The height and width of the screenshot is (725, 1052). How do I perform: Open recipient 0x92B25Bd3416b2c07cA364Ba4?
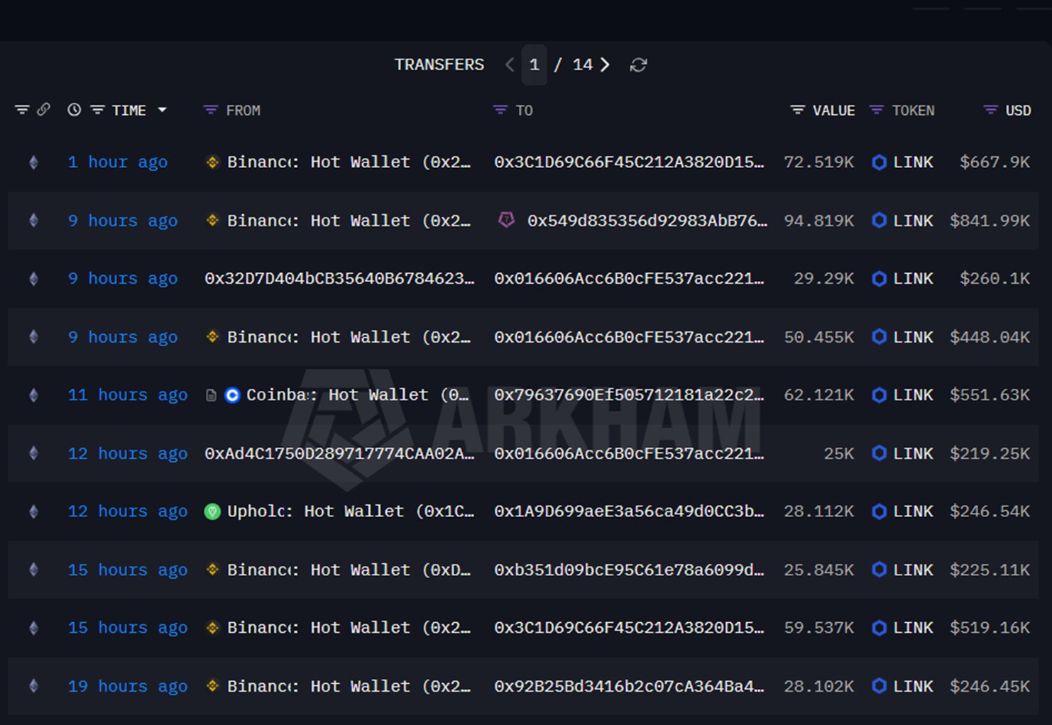click(629, 686)
